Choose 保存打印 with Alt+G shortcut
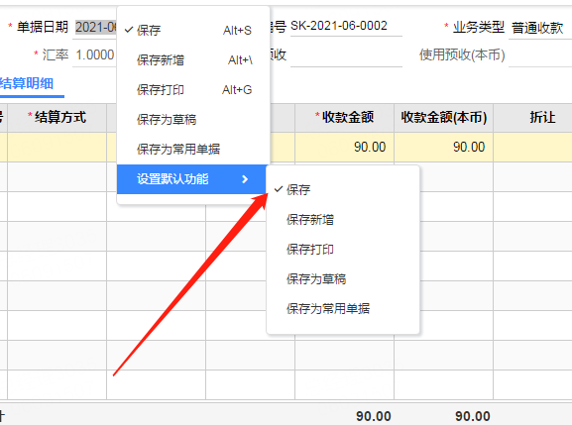Screen dimensions: 572x425 point(194,90)
